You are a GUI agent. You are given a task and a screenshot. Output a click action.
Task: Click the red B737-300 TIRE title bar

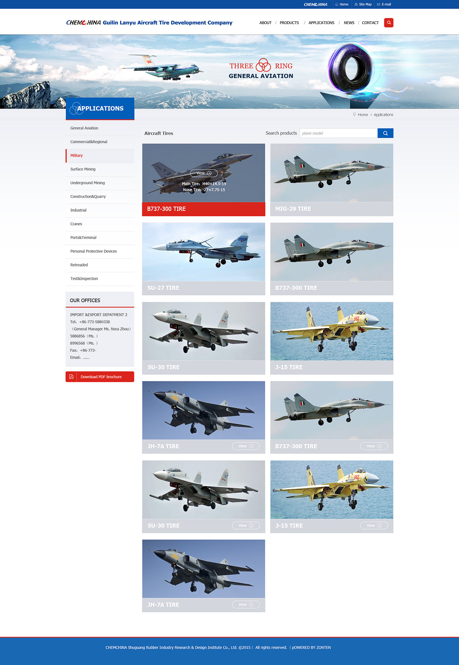204,209
